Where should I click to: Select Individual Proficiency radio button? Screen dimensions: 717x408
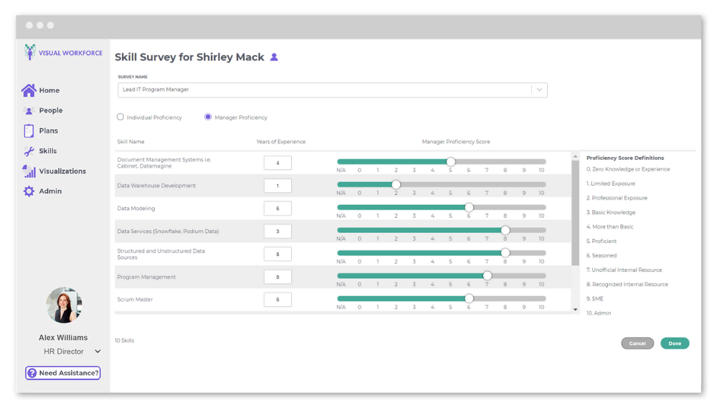point(120,117)
